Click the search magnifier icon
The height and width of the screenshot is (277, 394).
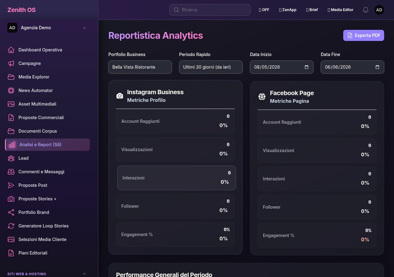pos(176,10)
